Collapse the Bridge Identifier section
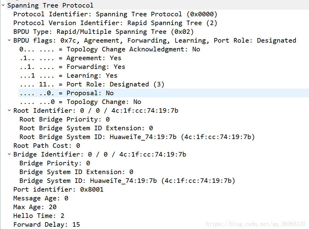This screenshot has height=230, width=309. 9,154
